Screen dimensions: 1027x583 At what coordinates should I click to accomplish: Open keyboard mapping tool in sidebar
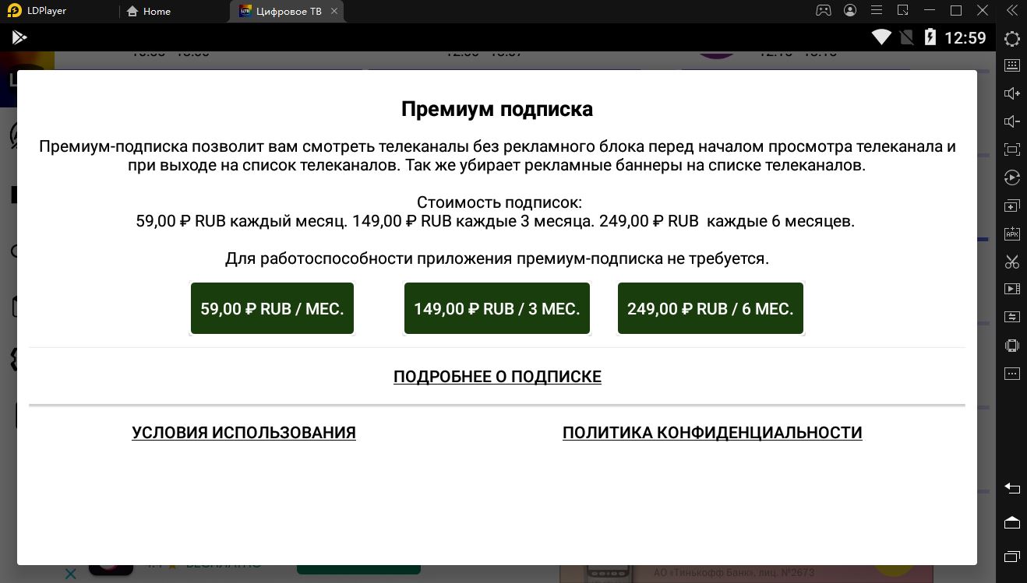(1011, 65)
